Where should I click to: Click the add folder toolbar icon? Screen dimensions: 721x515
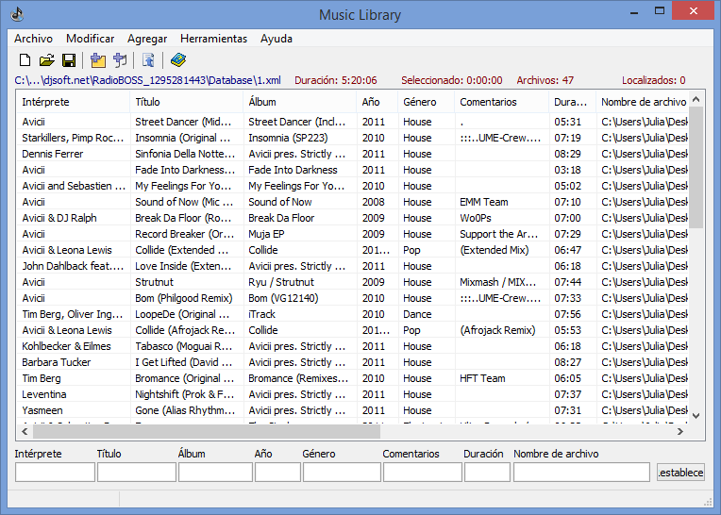pos(98,61)
